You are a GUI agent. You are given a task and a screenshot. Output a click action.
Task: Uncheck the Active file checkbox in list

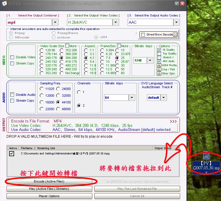[x=11, y=154]
